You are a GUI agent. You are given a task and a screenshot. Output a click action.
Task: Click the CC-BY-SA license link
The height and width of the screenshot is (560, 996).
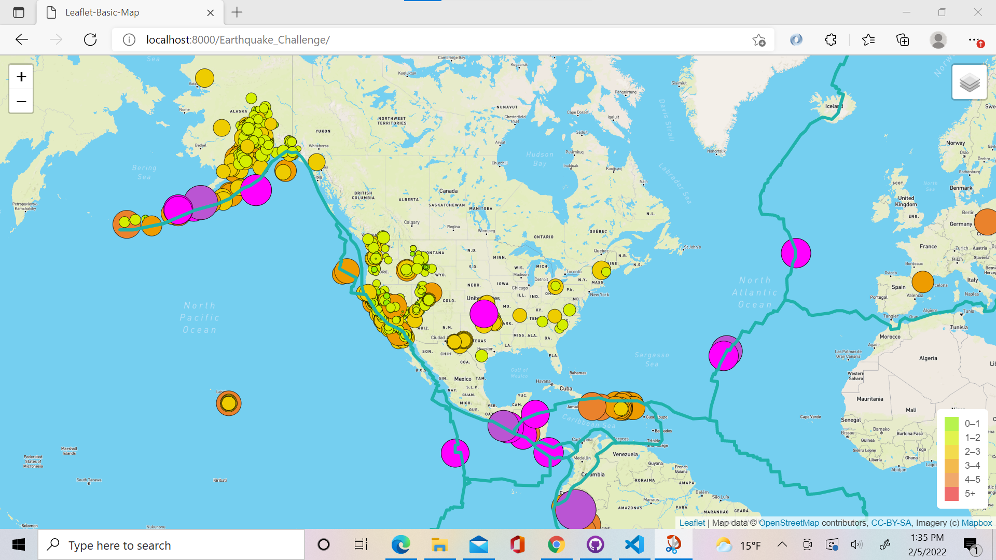(x=891, y=523)
